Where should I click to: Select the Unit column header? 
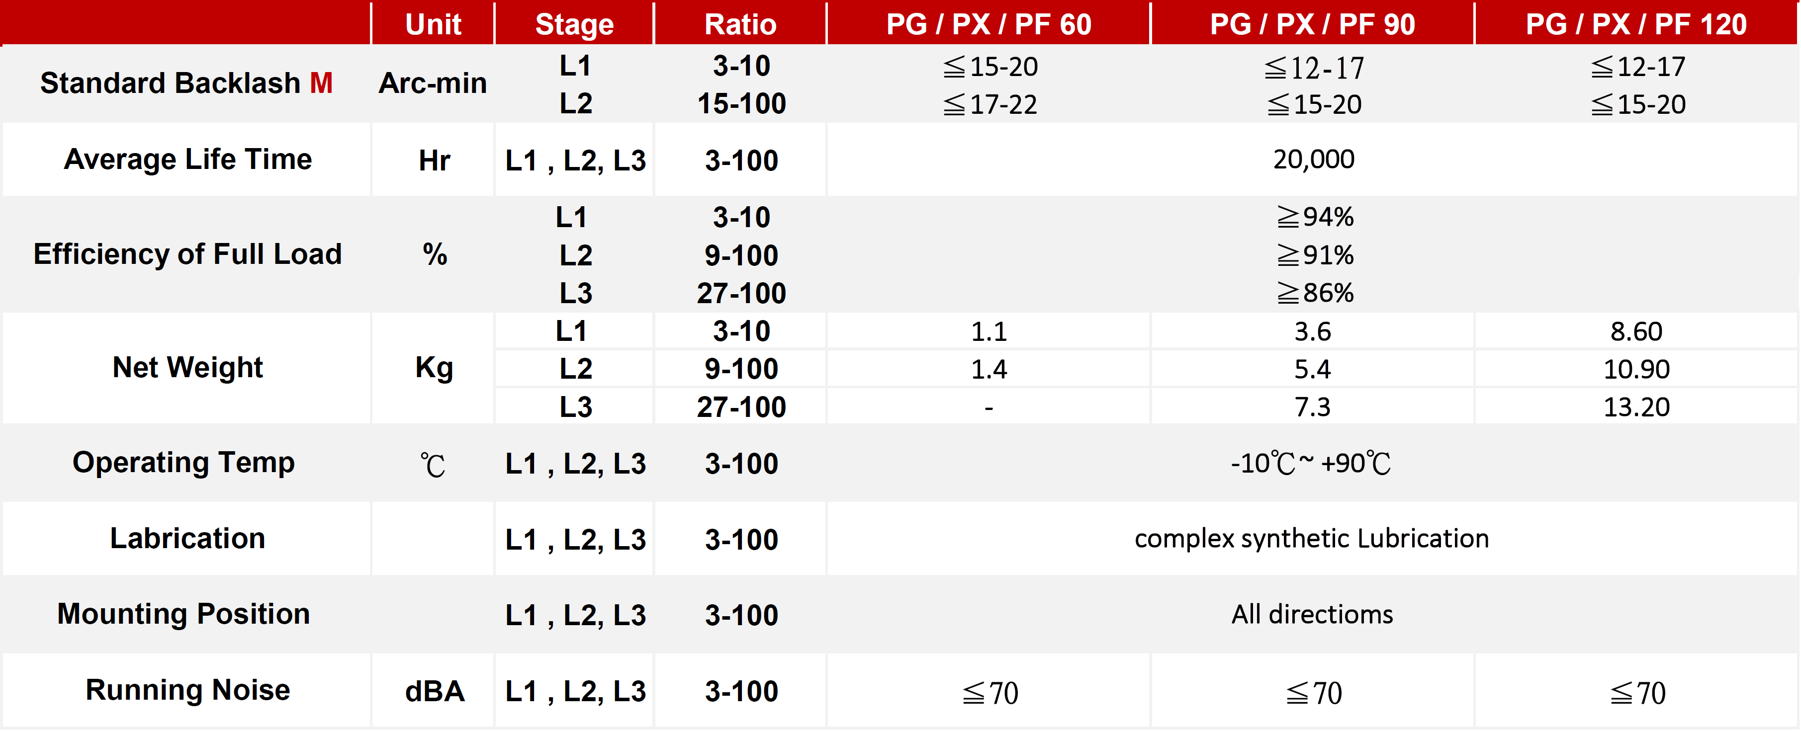pos(433,24)
